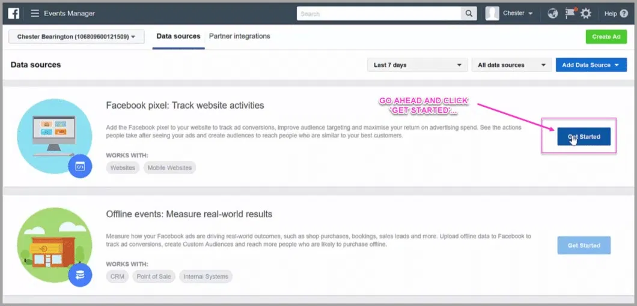Screen dimensions: 637x306
Task: Click the search magnifier button
Action: pyautogui.click(x=469, y=14)
